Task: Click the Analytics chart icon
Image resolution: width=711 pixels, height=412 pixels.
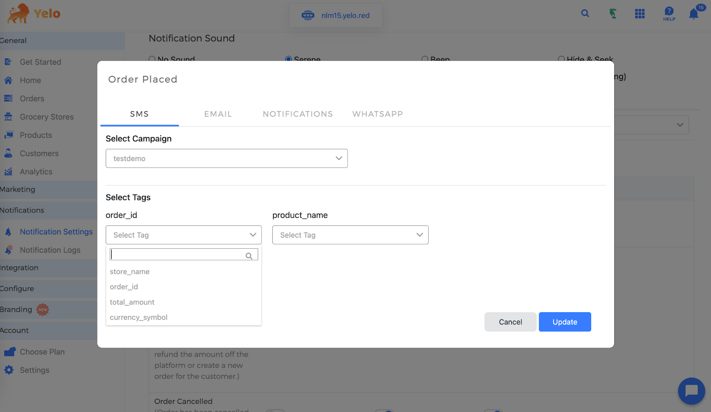Action: tap(8, 172)
